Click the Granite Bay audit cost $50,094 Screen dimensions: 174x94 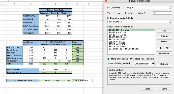pyautogui.click(x=55, y=81)
